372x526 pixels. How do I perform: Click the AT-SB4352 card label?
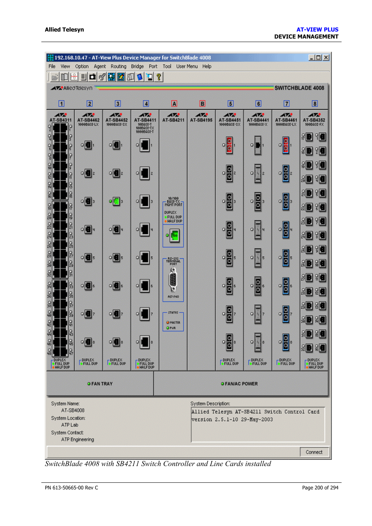(x=314, y=120)
